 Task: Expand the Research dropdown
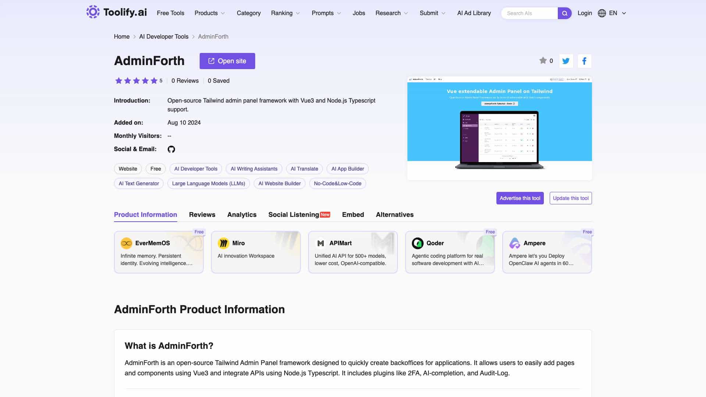pos(392,13)
